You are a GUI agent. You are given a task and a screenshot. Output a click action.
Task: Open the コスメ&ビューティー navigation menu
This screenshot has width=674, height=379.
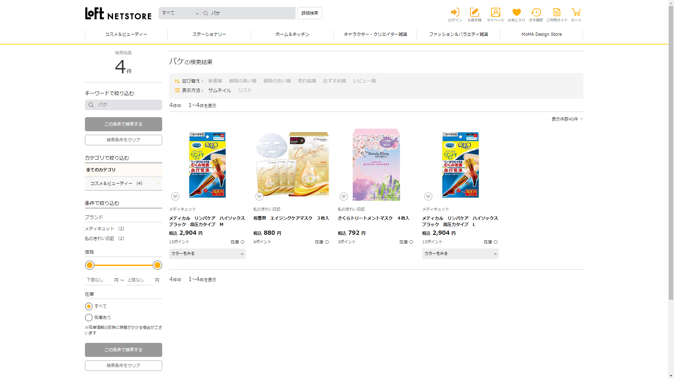click(126, 34)
